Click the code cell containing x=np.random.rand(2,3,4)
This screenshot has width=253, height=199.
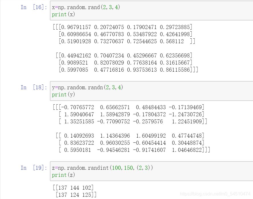point(152,11)
